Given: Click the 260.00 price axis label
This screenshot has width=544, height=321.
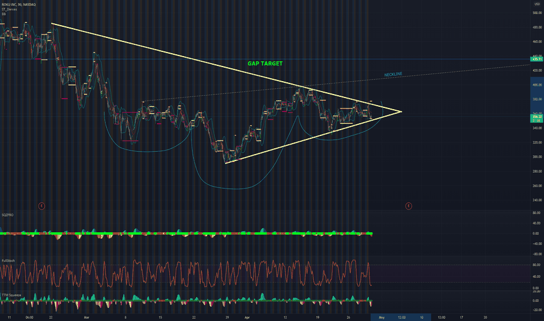Looking at the screenshot, I should pos(538,186).
